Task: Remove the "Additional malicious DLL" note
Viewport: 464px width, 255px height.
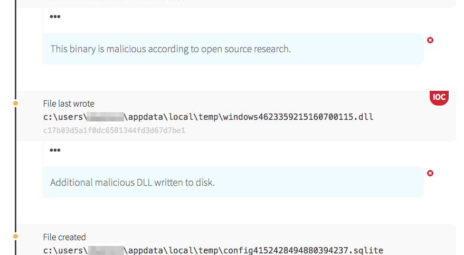Action: [x=430, y=173]
